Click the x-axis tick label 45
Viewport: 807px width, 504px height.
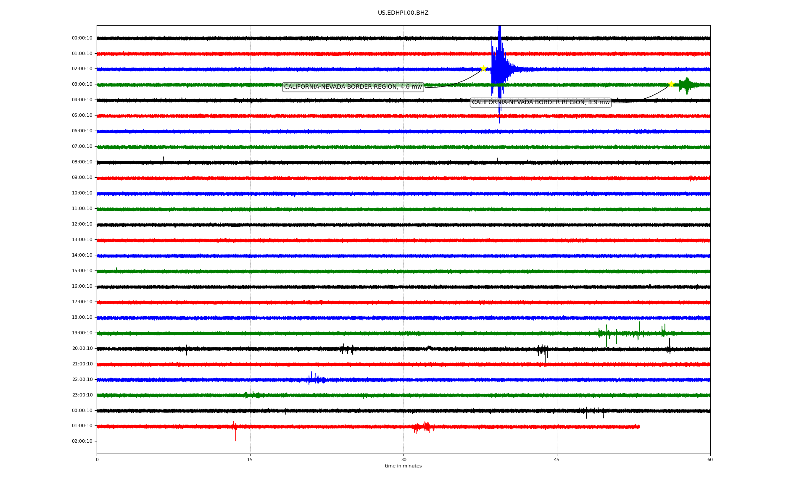pyautogui.click(x=557, y=460)
